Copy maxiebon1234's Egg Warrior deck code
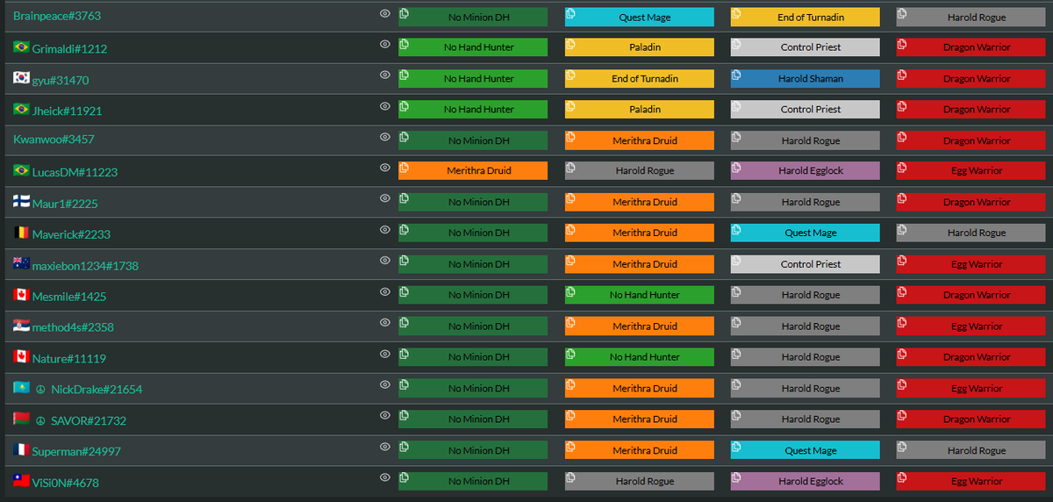 902,261
